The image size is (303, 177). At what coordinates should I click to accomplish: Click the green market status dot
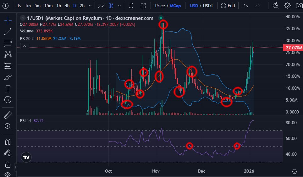pos(161,18)
